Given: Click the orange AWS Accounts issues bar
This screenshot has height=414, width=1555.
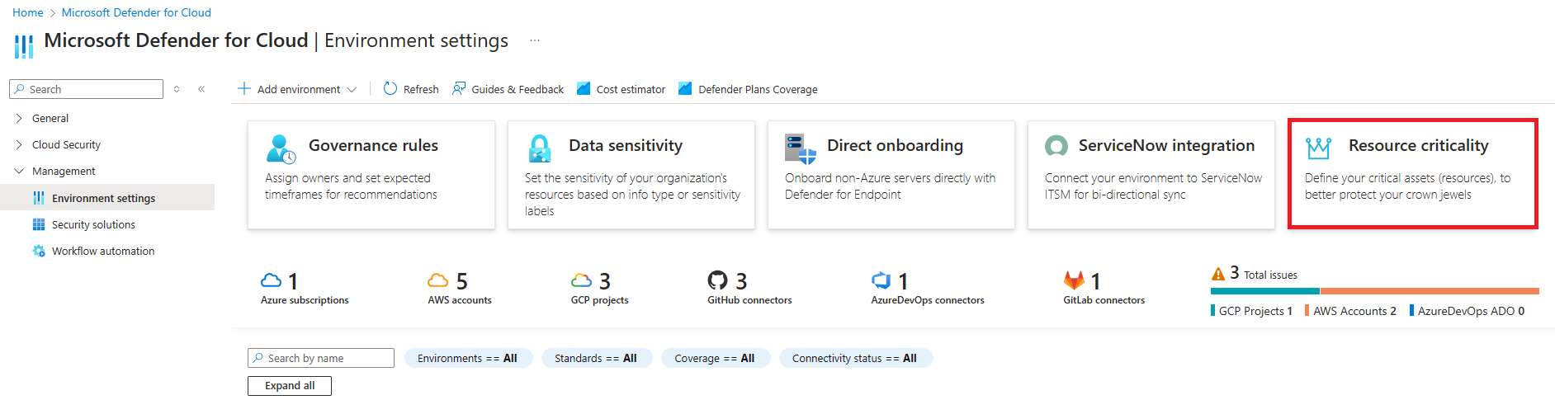Looking at the screenshot, I should tap(1429, 291).
